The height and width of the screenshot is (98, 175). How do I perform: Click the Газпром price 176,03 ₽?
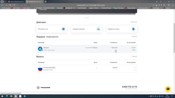(x=95, y=48)
